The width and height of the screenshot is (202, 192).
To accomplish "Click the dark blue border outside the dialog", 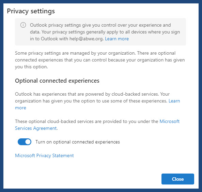I will click(2, 96).
